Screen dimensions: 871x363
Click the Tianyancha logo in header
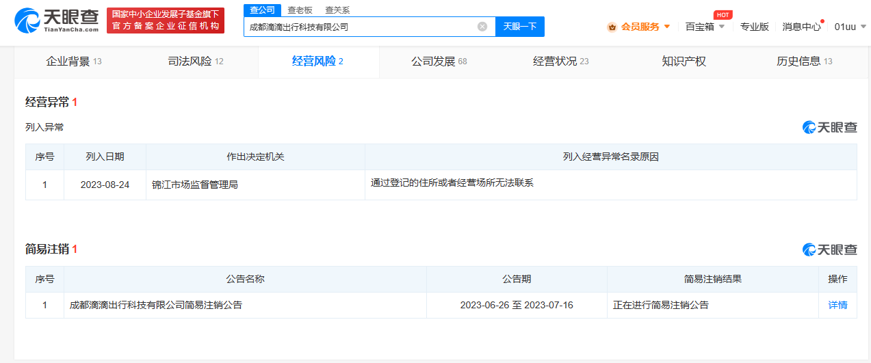[x=56, y=21]
